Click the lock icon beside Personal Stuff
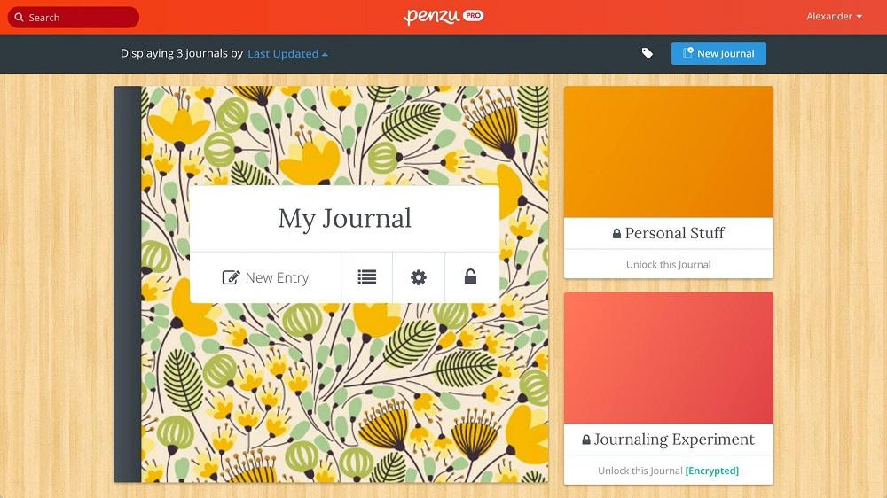Image resolution: width=887 pixels, height=498 pixels. point(616,234)
